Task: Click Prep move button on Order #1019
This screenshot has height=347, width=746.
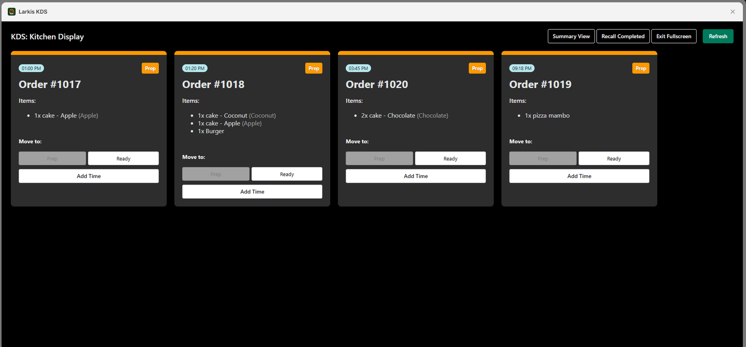Action: (543, 159)
